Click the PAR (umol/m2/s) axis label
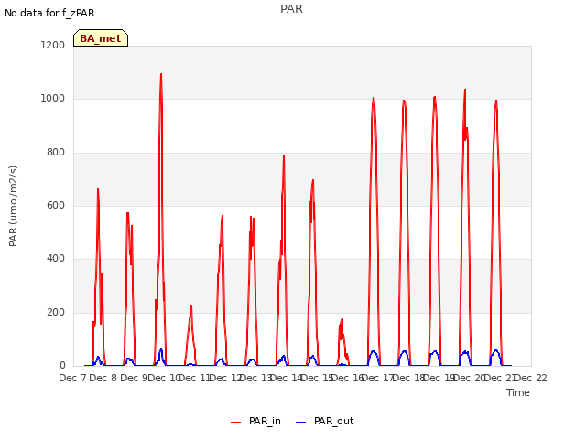Screen dimensions: 586x439 [x=13, y=206]
